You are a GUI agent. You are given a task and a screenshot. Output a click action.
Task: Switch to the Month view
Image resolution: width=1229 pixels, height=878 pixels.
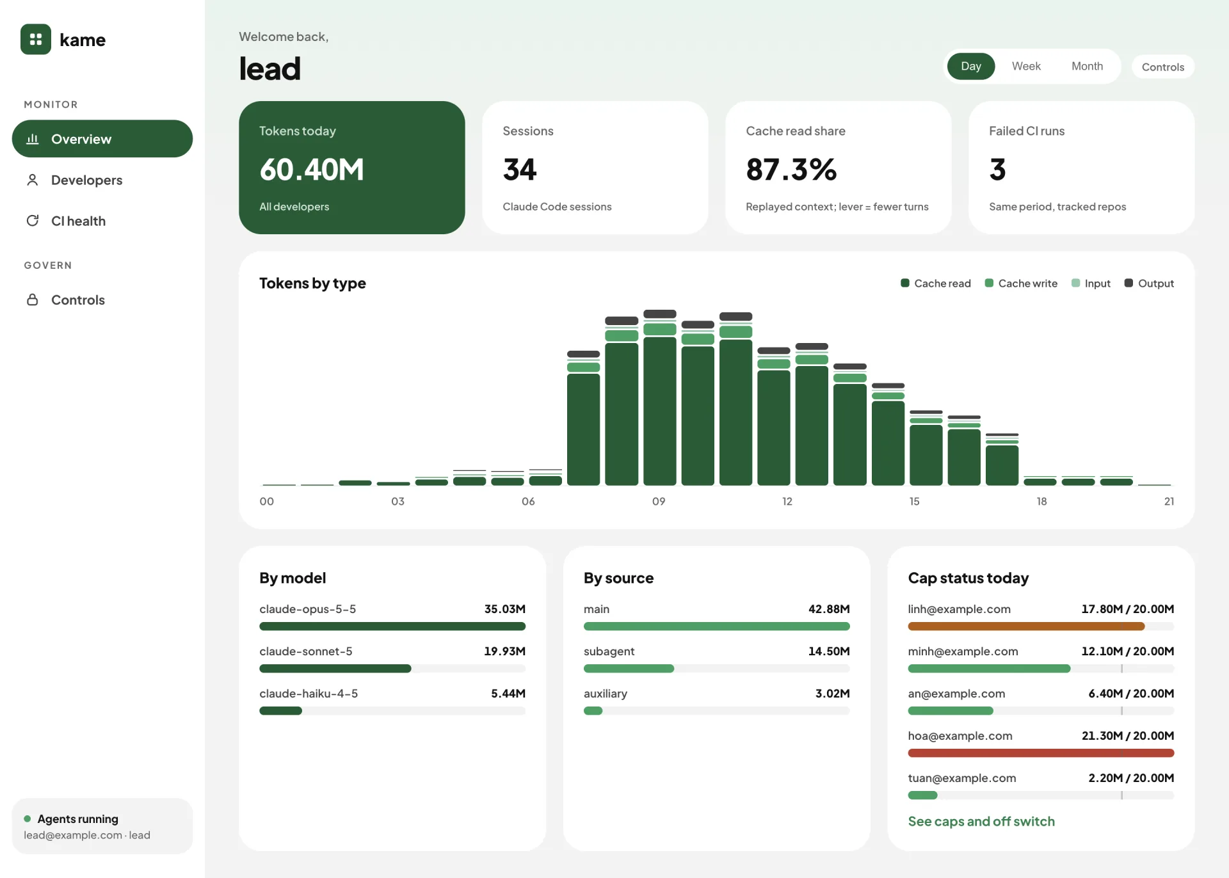click(1087, 66)
